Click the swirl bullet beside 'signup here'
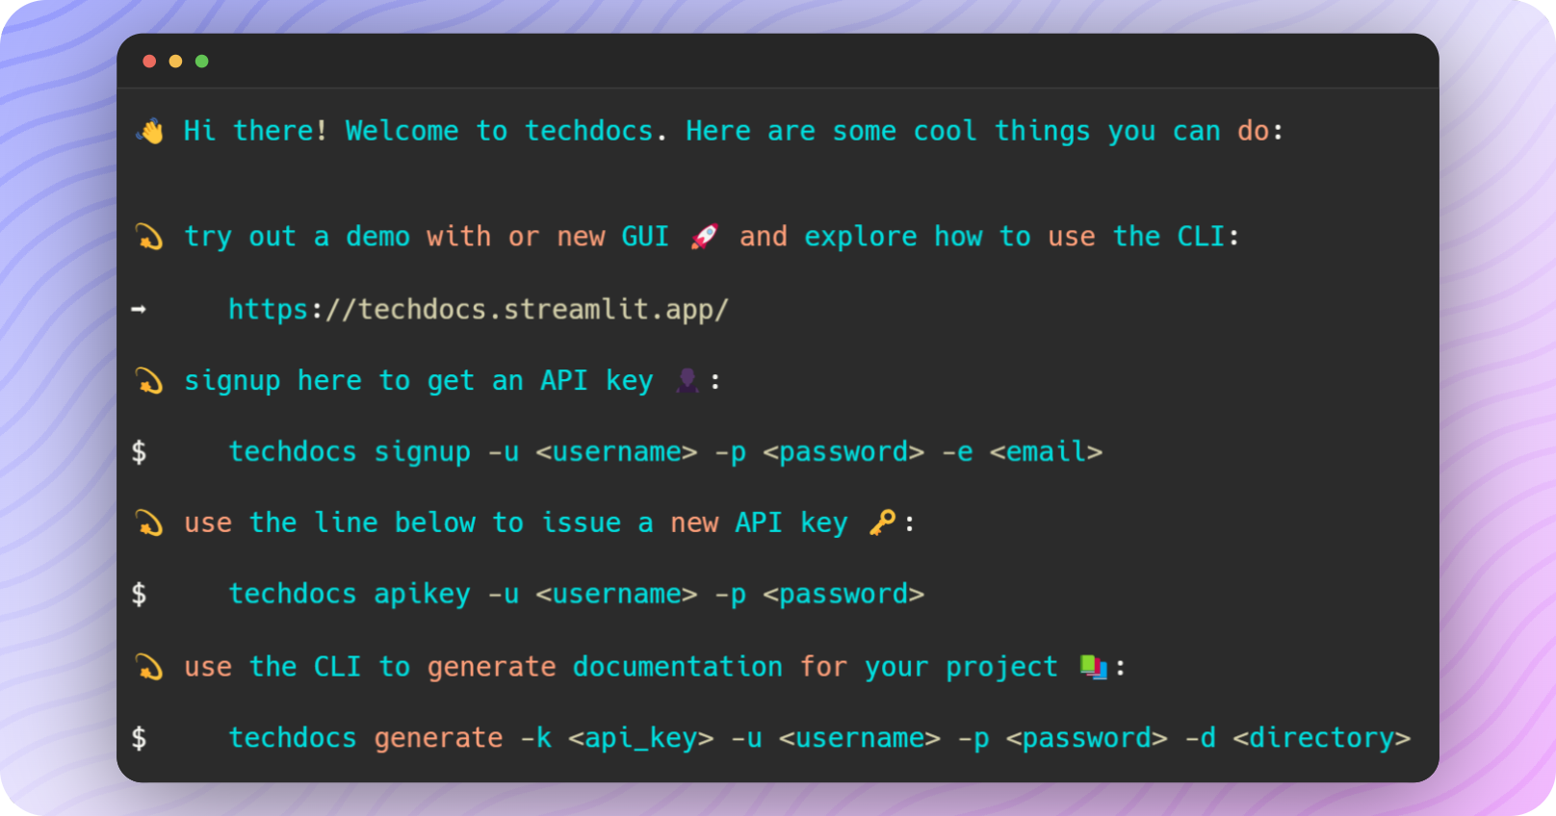 coord(149,381)
